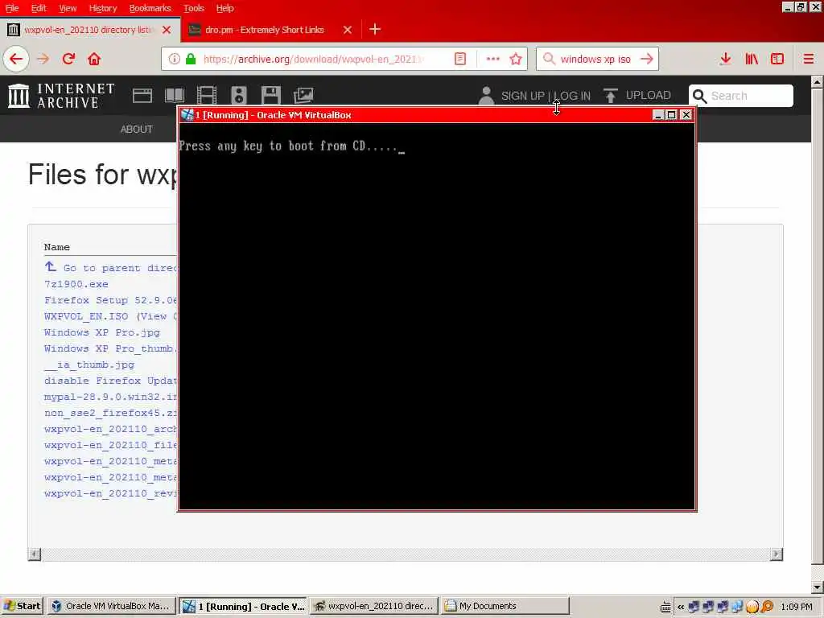Click Go to parent directory link
824x618 pixels.
pos(111,268)
